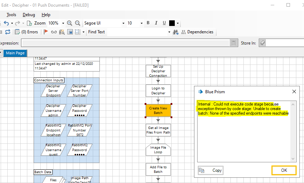Open the Debug menu
The image size is (304, 183).
(29, 15)
